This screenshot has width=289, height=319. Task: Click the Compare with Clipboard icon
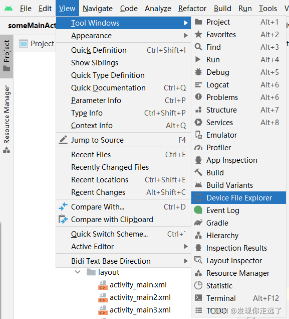(63, 220)
